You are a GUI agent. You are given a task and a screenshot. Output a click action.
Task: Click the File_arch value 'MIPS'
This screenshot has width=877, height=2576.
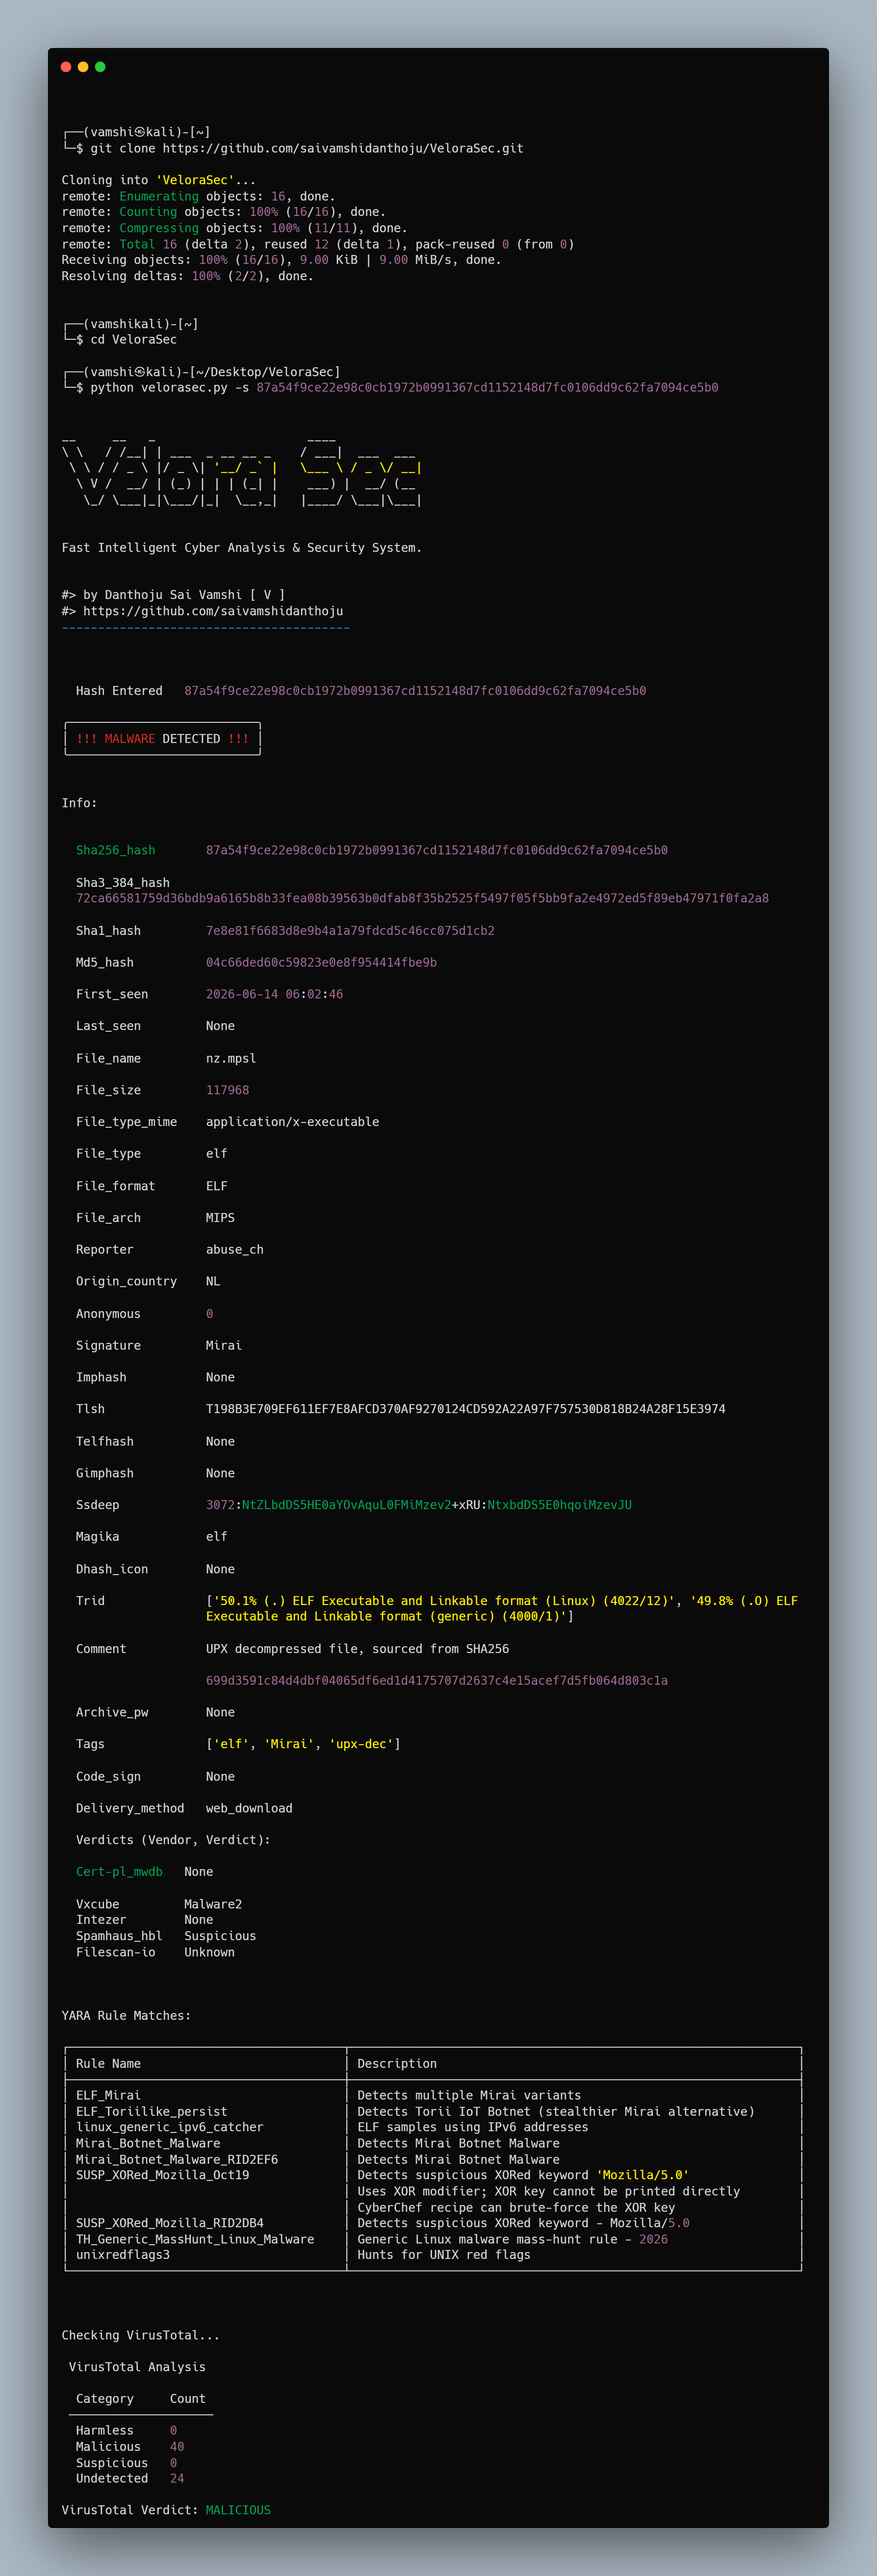tap(221, 1218)
